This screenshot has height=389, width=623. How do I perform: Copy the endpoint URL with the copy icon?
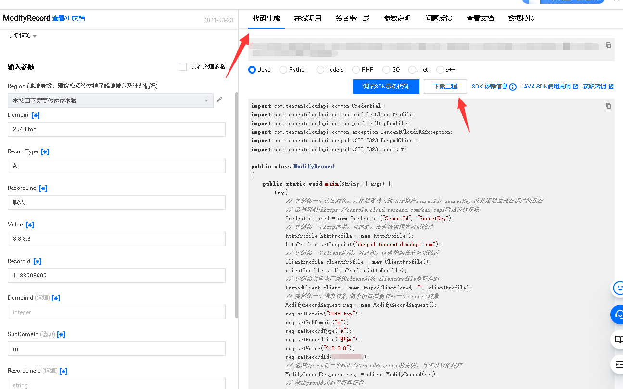tap(608, 45)
